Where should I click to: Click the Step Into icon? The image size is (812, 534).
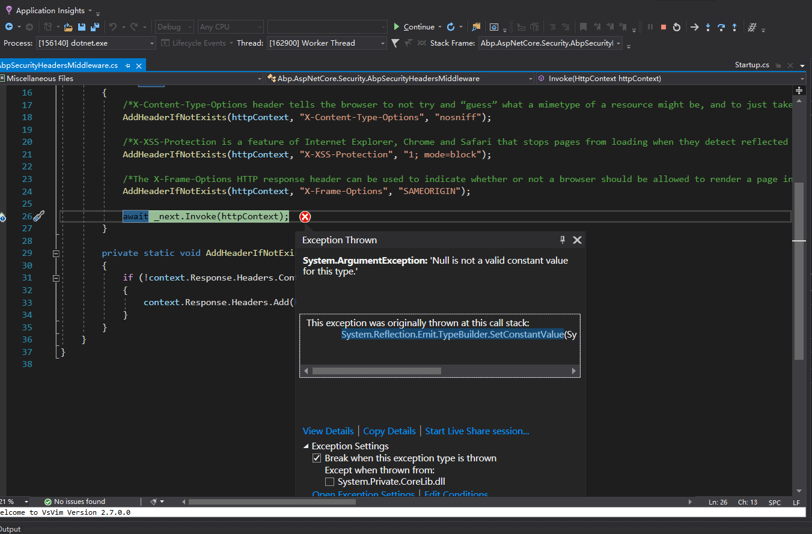click(x=708, y=27)
